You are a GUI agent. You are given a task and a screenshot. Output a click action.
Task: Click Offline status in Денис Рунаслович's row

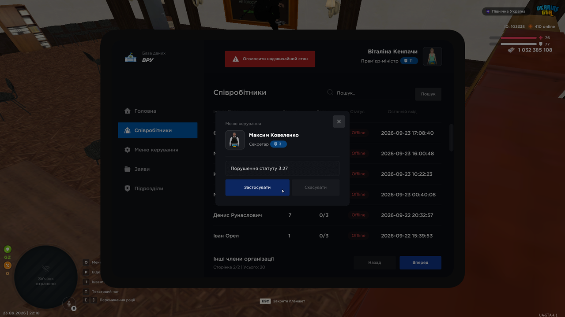tap(358, 215)
